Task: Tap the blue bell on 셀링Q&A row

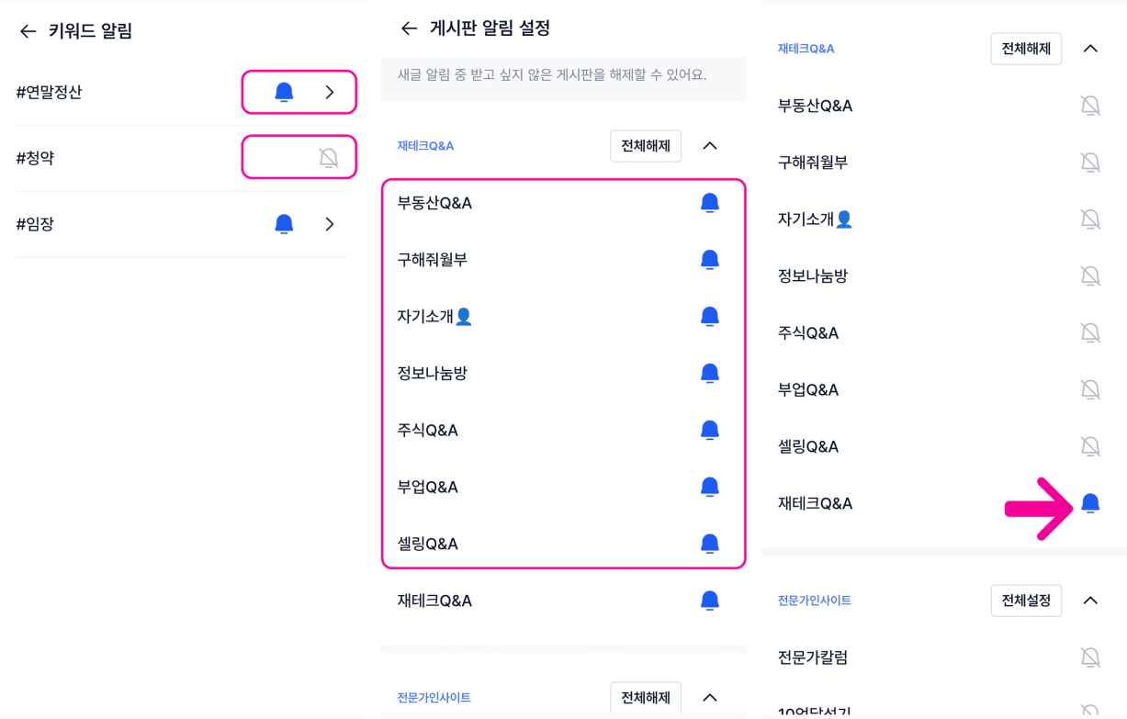Action: pos(709,544)
